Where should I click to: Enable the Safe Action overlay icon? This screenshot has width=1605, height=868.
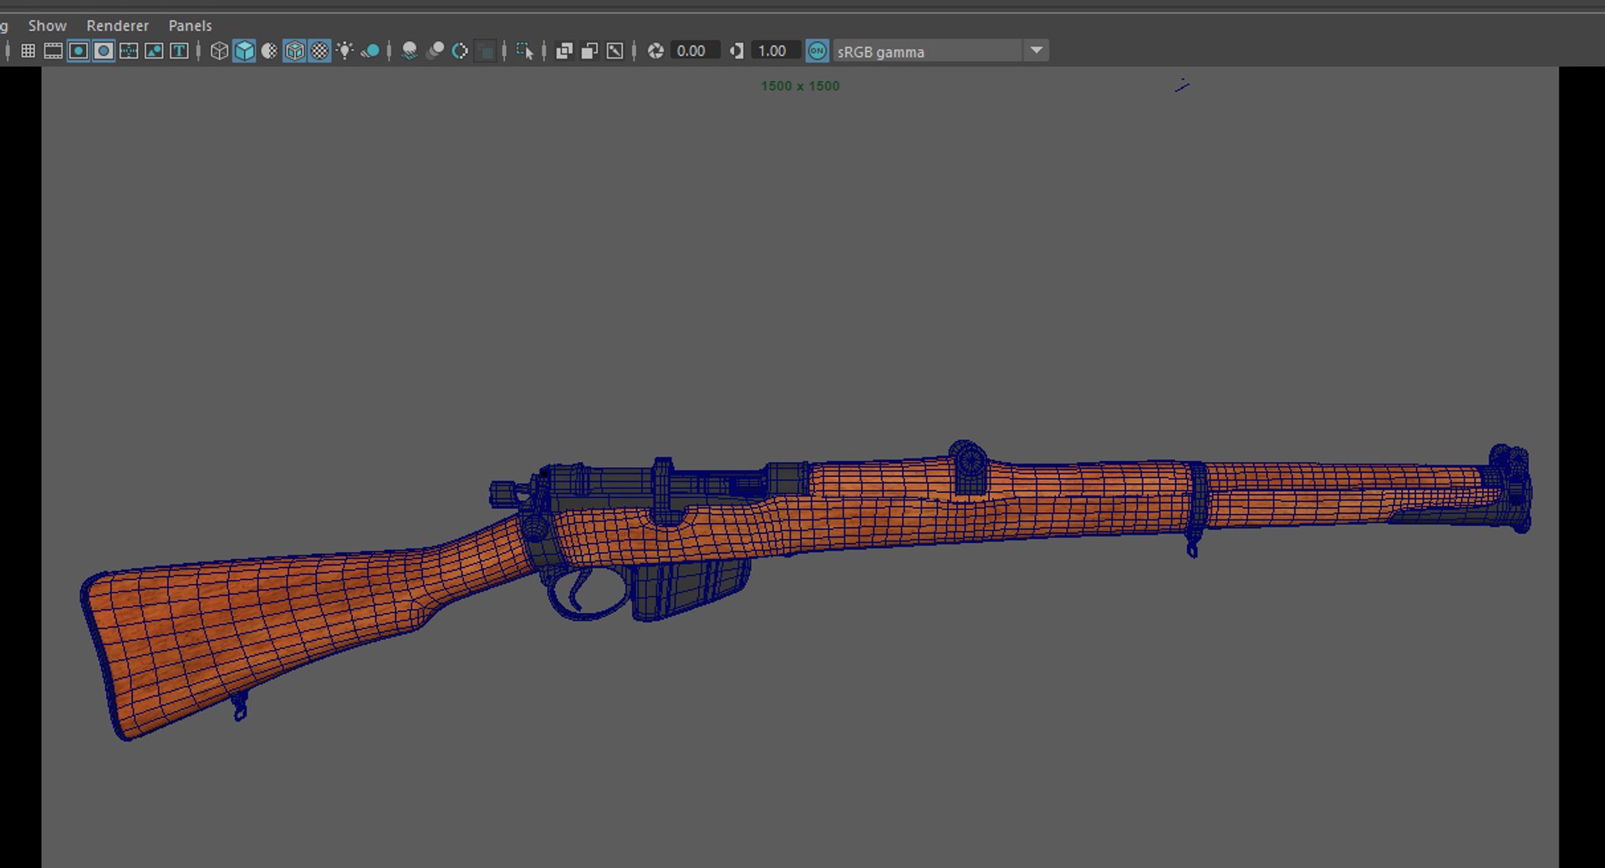pyautogui.click(x=154, y=51)
